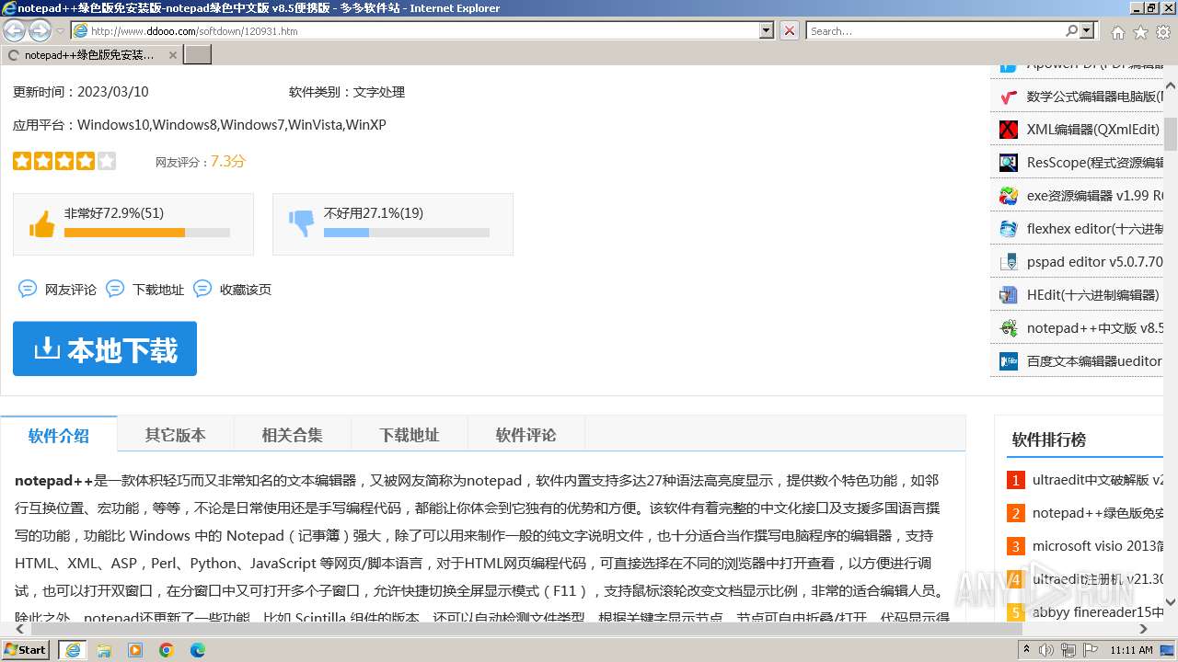This screenshot has height=662, width=1178.
Task: Open pspad editor v5.0.7.70 link
Action: (x=1095, y=262)
